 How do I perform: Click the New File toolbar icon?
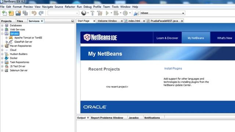[4, 13]
